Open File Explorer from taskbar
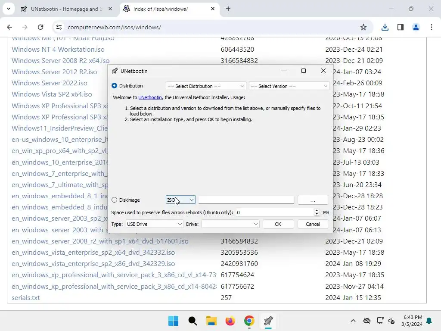 point(211,321)
